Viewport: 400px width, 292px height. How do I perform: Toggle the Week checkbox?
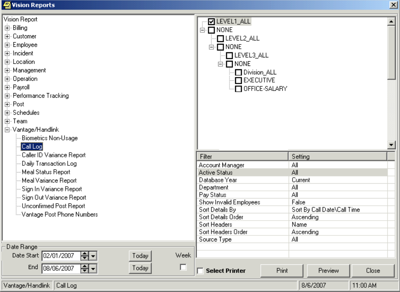click(183, 267)
